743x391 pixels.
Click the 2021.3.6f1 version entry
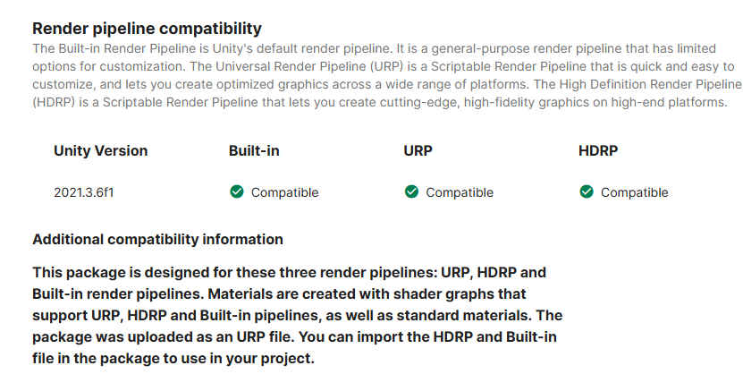pos(84,192)
